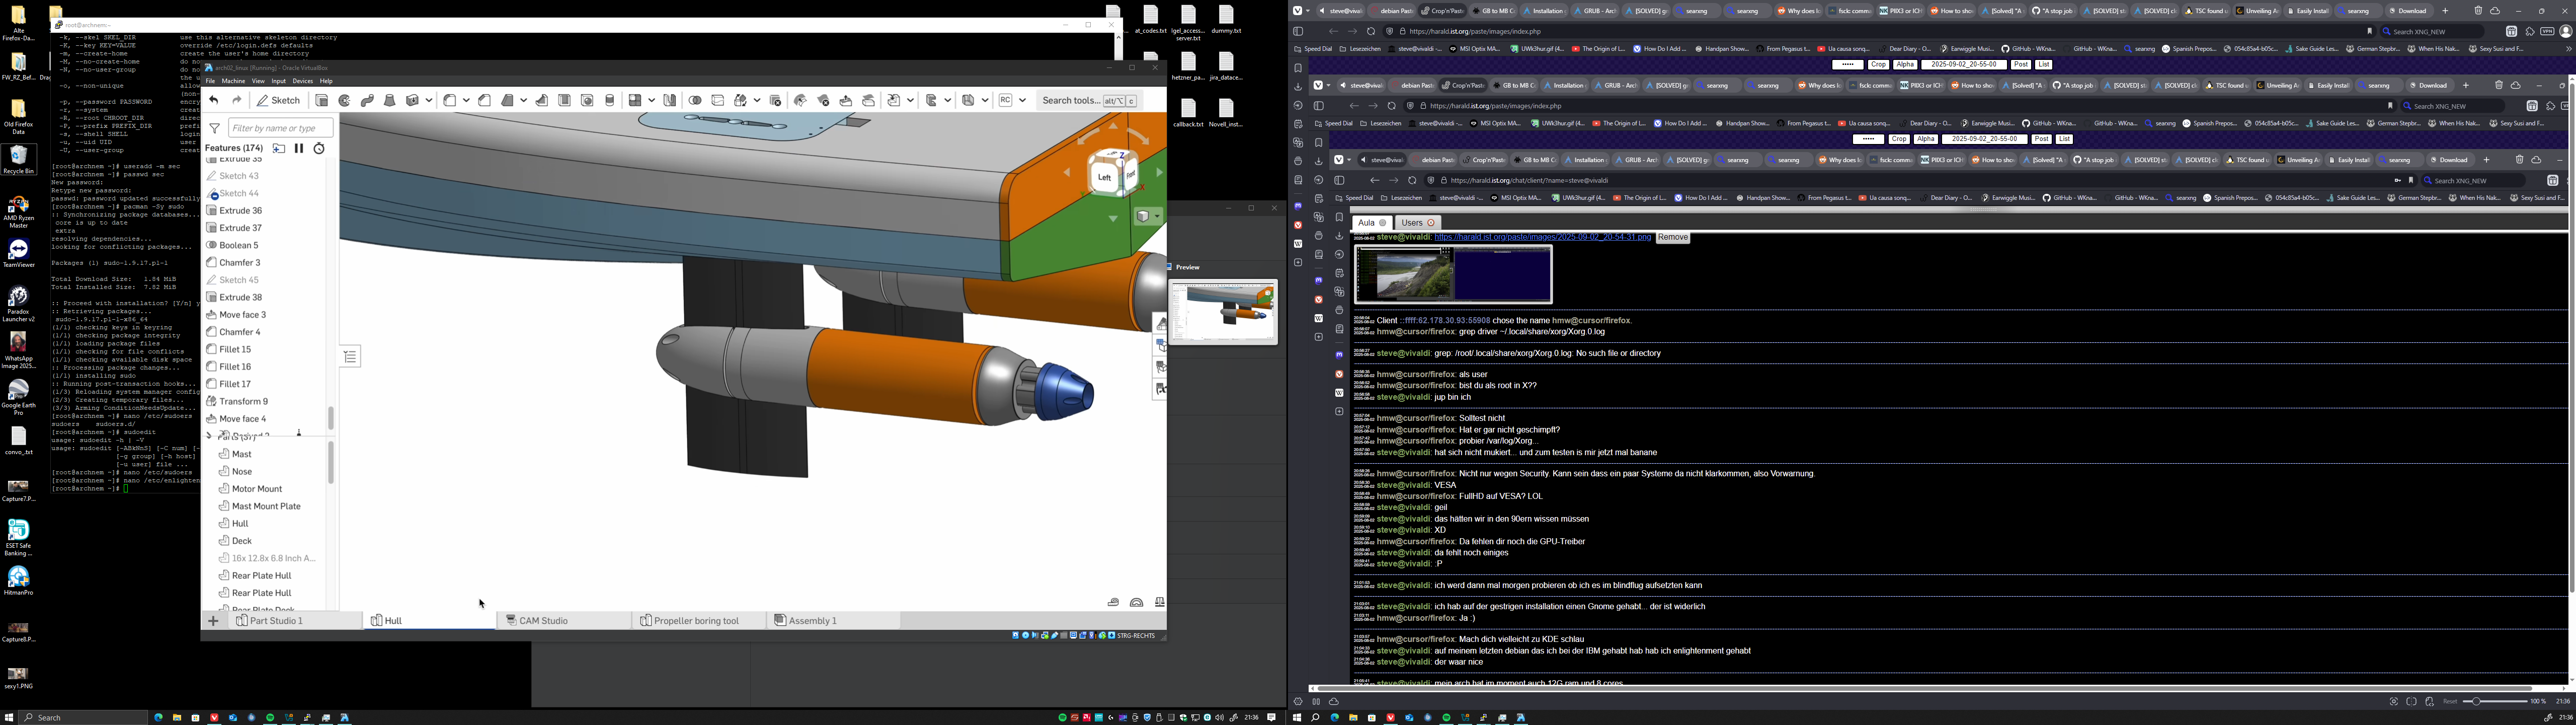Click the chat horizontal scrollbar
Viewport: 2576px width, 725px height.
pos(1925,688)
